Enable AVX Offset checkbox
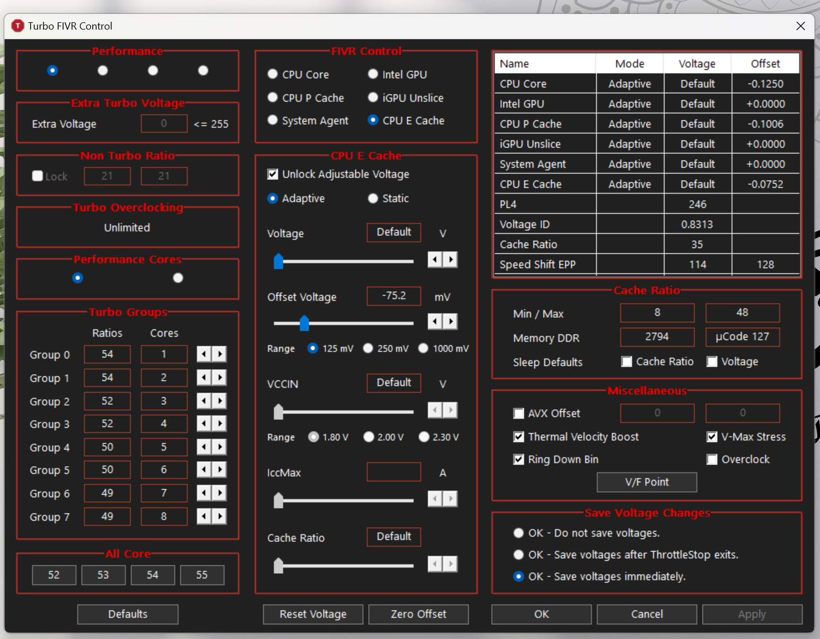Viewport: 820px width, 639px height. click(519, 413)
